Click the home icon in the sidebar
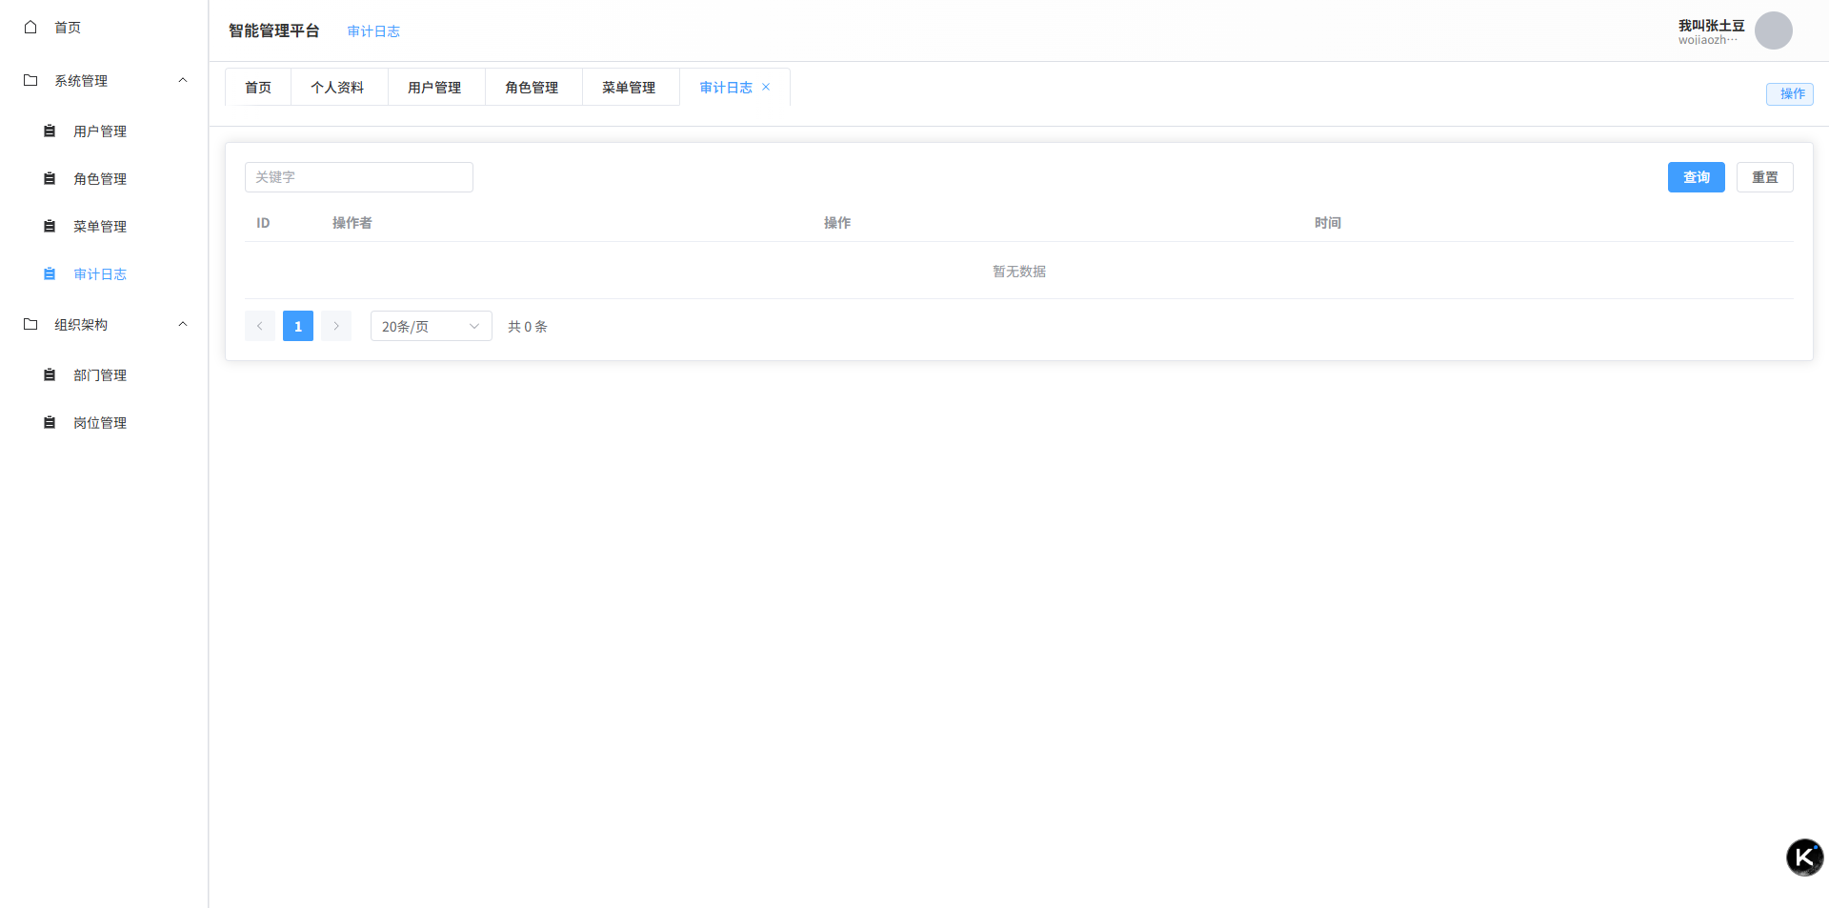 click(30, 27)
